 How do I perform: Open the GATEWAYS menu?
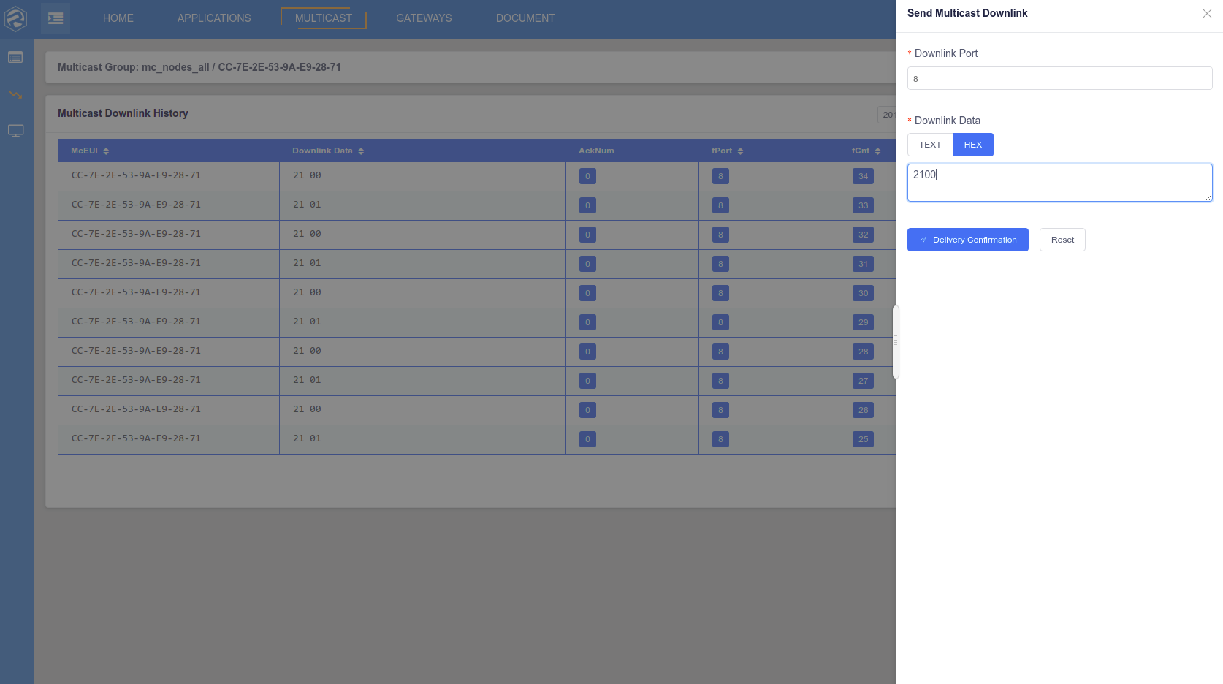(424, 18)
